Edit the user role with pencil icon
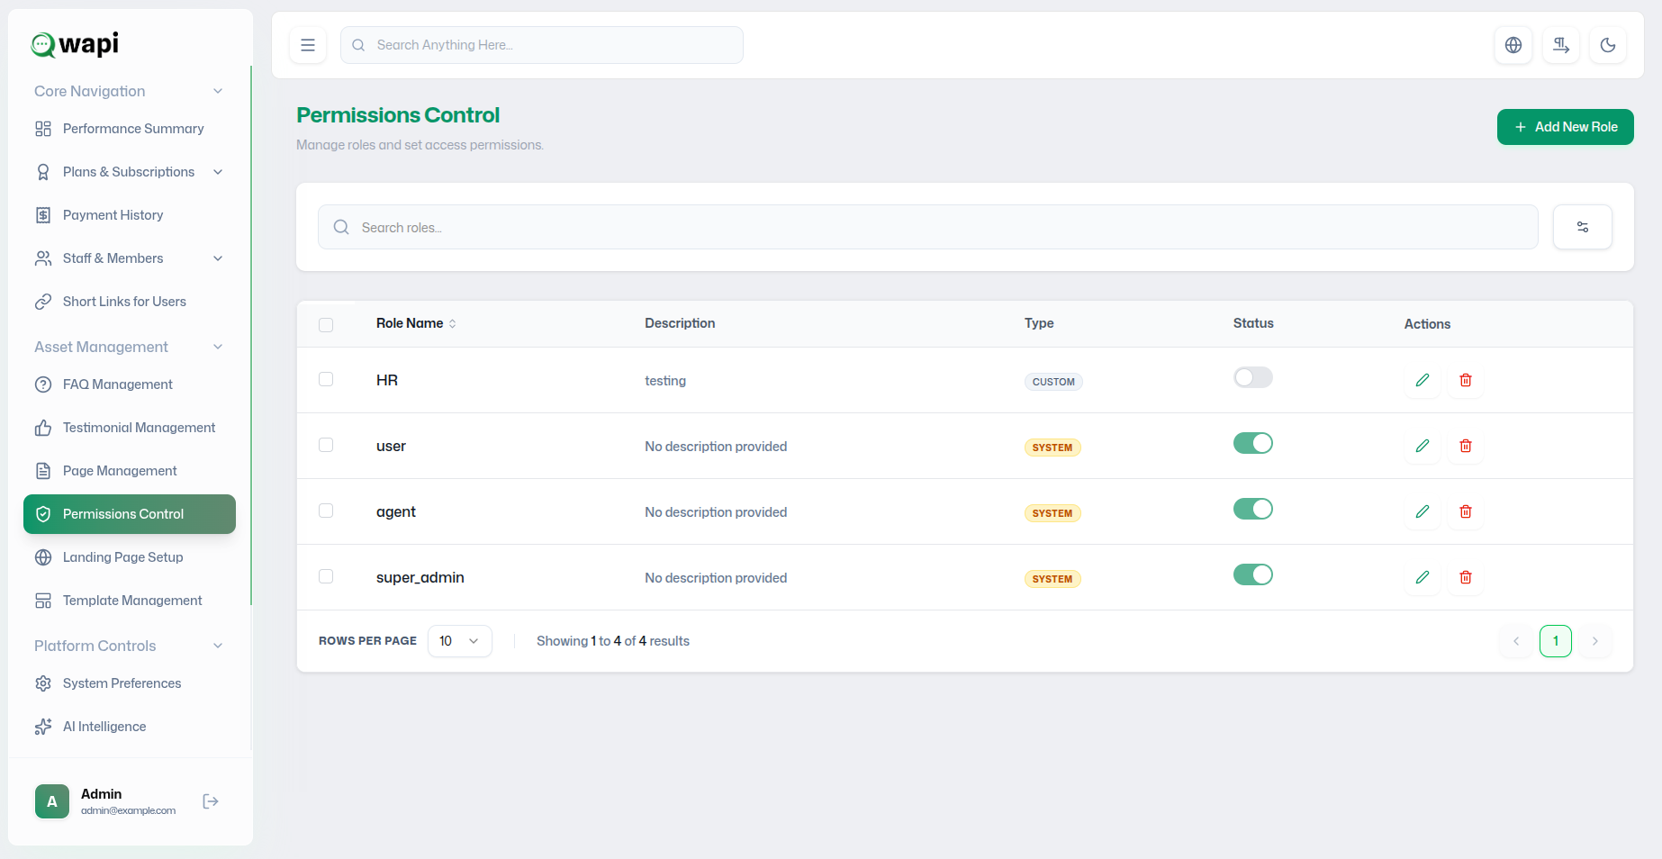 tap(1423, 446)
